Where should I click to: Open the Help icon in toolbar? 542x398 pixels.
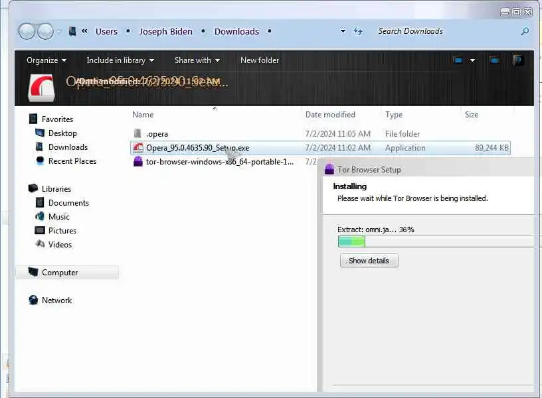pos(519,60)
